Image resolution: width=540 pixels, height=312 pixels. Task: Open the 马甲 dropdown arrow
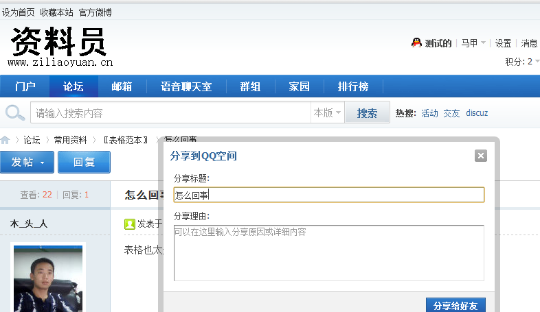click(x=483, y=43)
